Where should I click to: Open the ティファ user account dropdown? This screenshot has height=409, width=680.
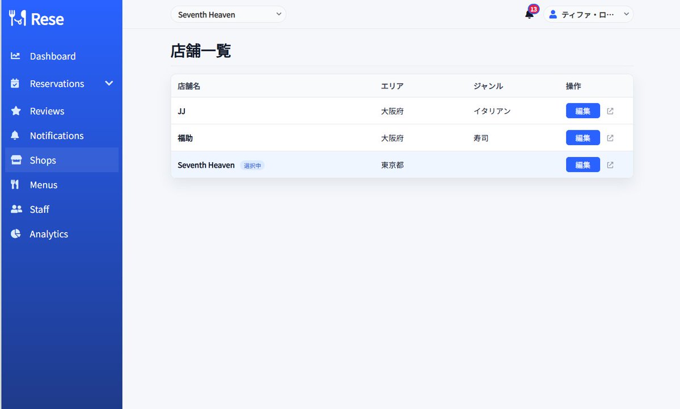(589, 14)
